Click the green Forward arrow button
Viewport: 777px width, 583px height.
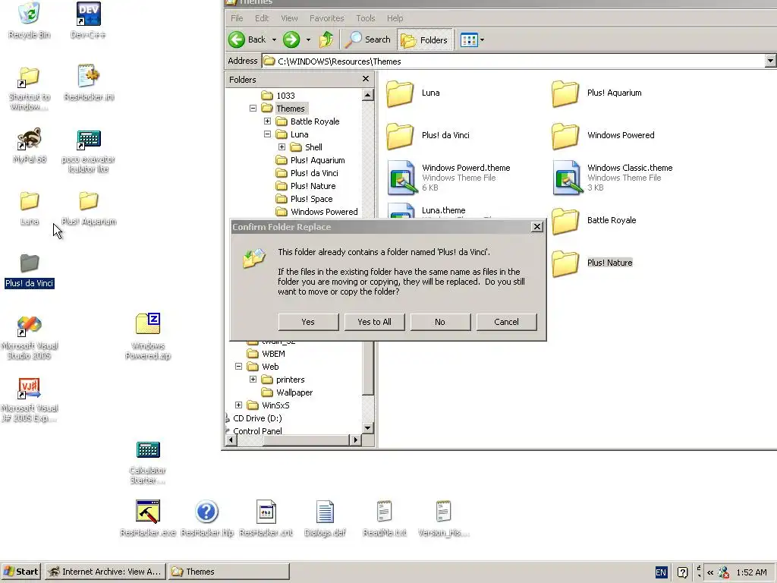(291, 39)
